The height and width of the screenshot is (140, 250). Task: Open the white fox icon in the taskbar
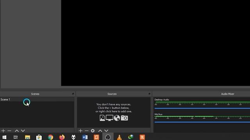73,137
